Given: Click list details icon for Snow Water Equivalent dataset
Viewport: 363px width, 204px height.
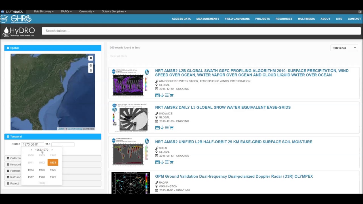Looking at the screenshot, I should (x=167, y=127).
